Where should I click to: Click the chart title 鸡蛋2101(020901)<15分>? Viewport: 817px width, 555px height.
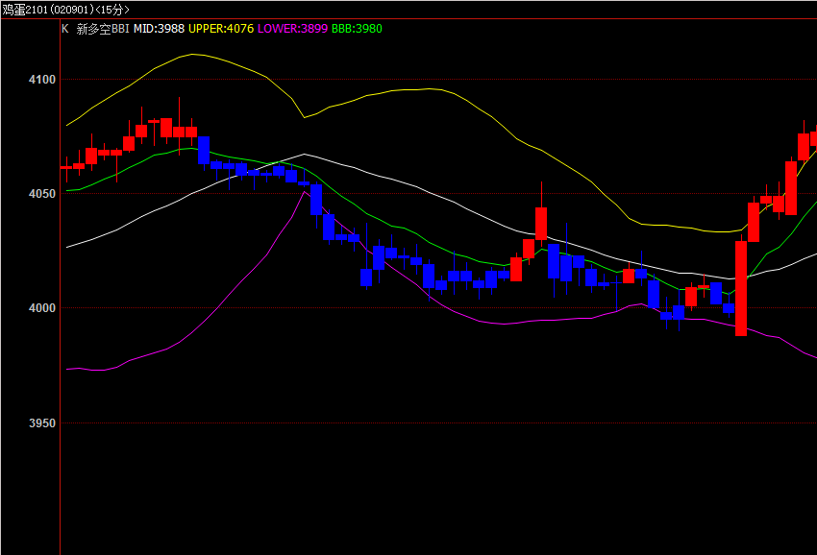(x=65, y=10)
